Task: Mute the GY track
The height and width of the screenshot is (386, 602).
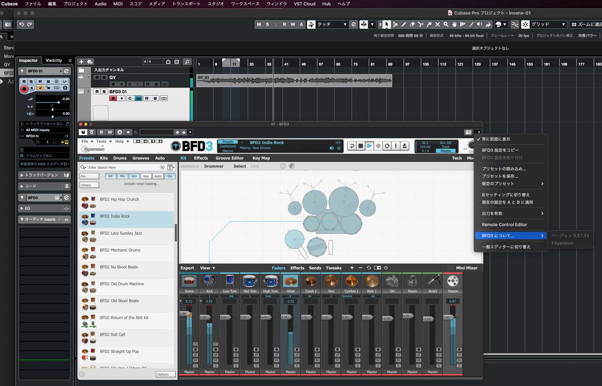Action: (x=97, y=78)
